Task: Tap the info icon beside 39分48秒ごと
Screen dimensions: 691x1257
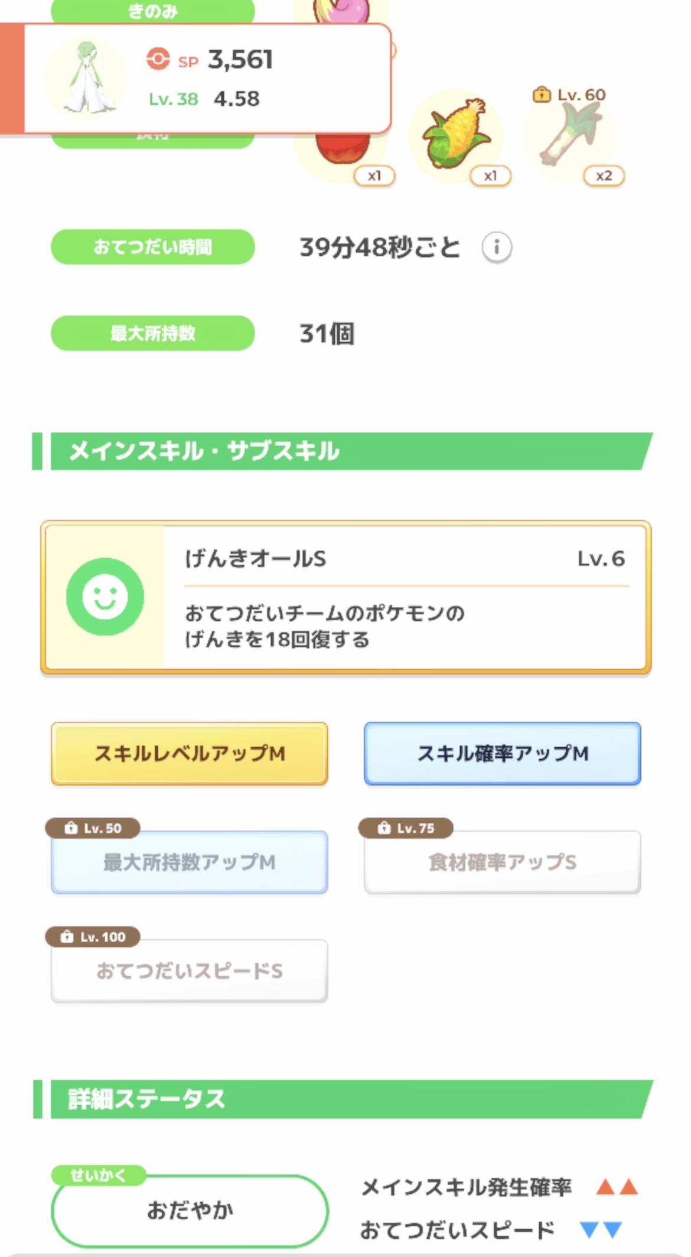Action: [497, 247]
